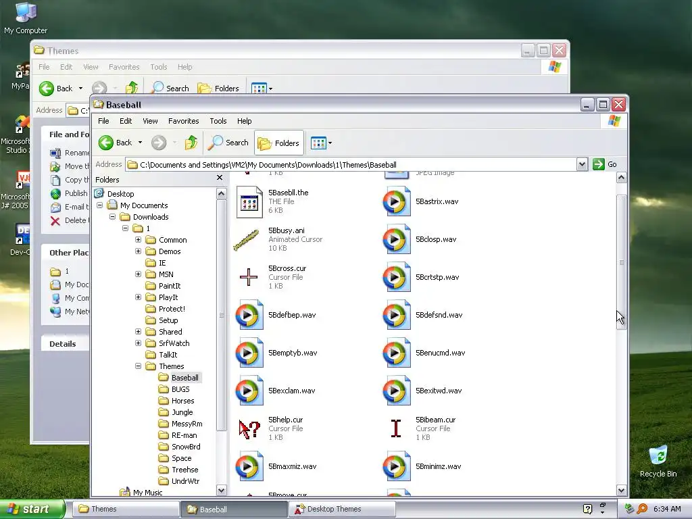Click Back in the background Themes window
692x519 pixels.
[x=55, y=89]
